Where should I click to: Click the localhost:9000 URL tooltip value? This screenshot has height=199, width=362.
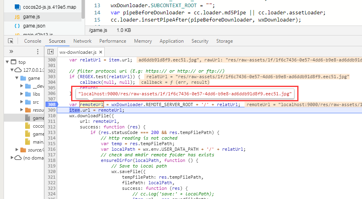click(185, 94)
